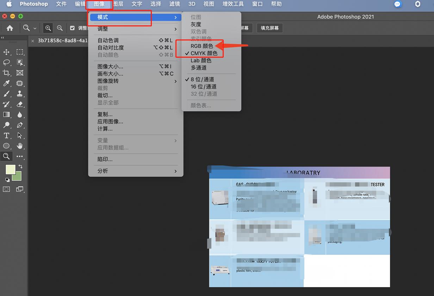
Task: Select the Clone Stamp tool
Action: pos(20,94)
